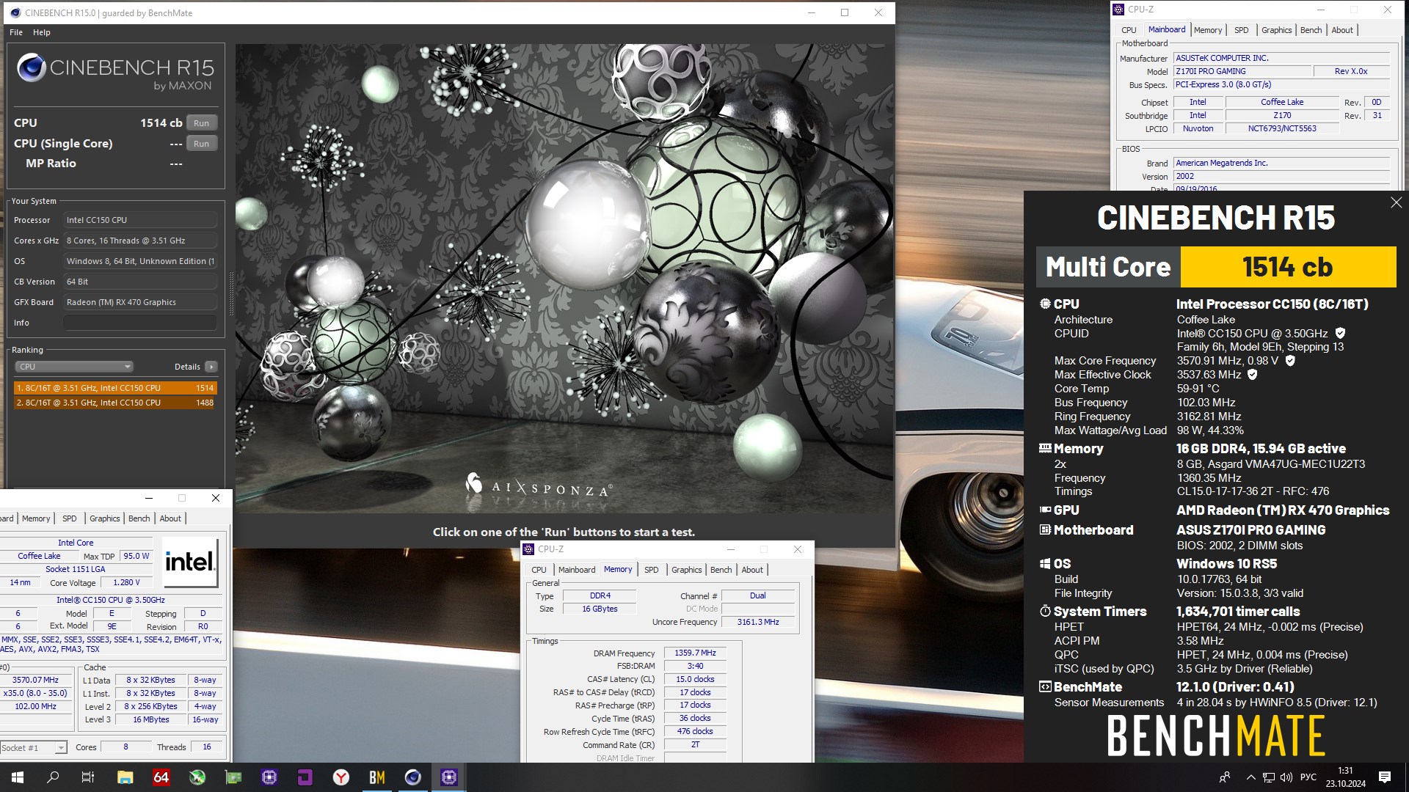
Task: Open Bench tab in top-right CPU-Z
Action: (x=1311, y=30)
